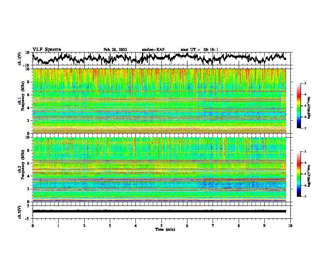
Task: Click the ch.1 spectrogram color scale bar
Action: pos(299,106)
